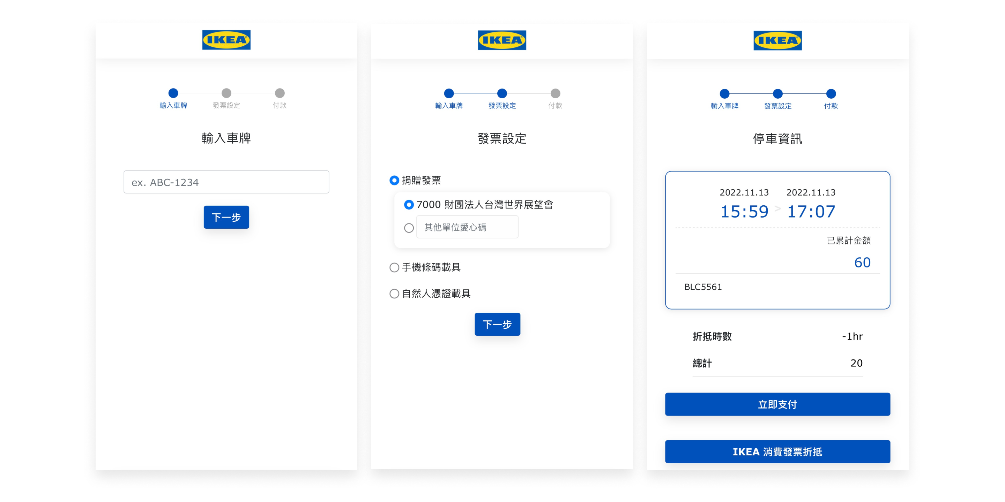Screen dimensions: 1005x502
Task: Click 下一步 under the license plate field
Action: (x=226, y=217)
